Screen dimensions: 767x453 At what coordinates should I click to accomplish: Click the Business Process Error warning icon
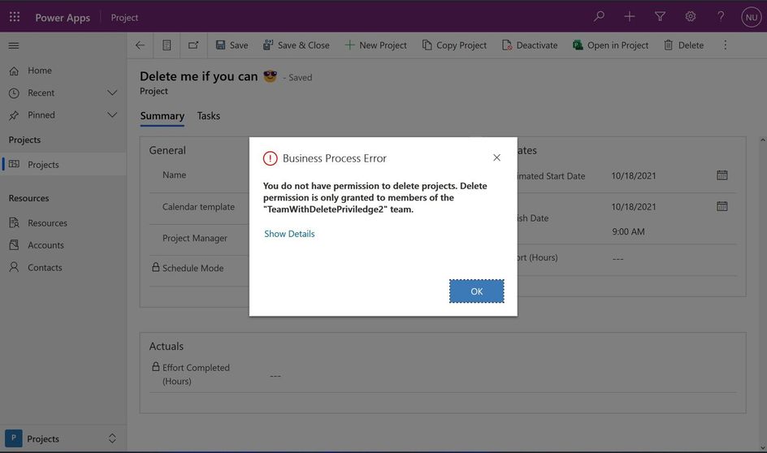pyautogui.click(x=270, y=158)
